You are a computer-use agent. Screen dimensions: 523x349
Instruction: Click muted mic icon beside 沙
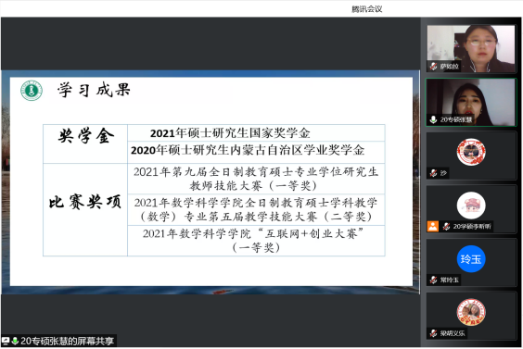tap(433, 173)
